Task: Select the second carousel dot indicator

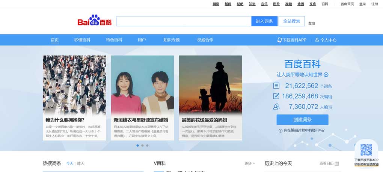Action: coord(142,145)
